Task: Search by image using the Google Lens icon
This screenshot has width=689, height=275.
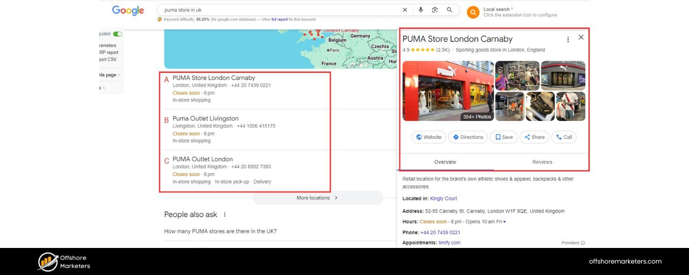Action: (x=435, y=10)
